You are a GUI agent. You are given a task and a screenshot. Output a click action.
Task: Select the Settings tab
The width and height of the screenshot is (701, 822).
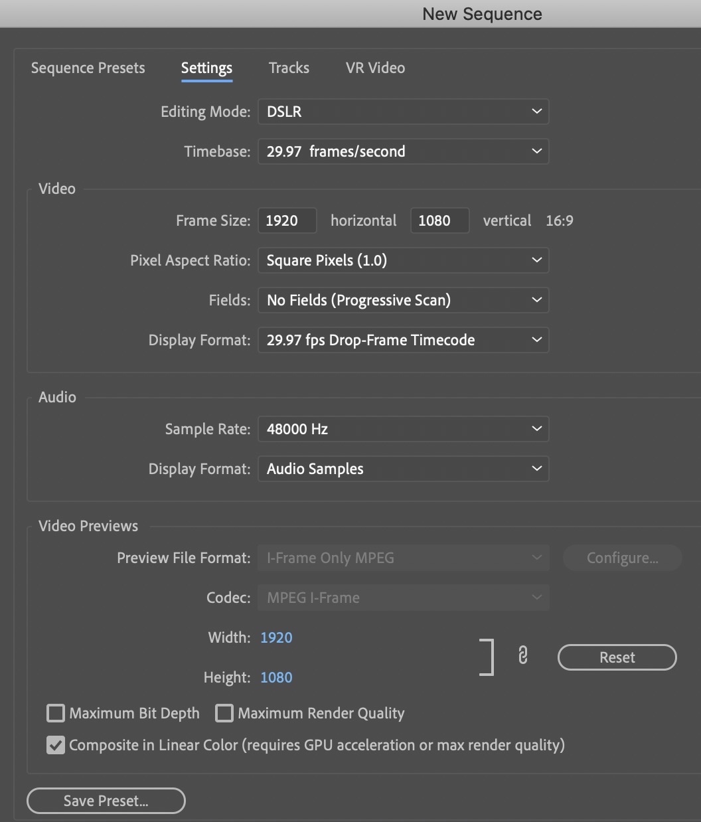point(206,68)
